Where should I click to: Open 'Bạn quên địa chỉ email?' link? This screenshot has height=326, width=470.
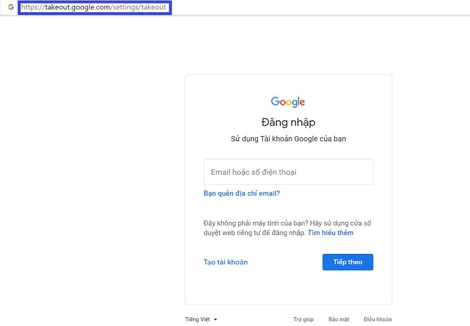point(241,193)
